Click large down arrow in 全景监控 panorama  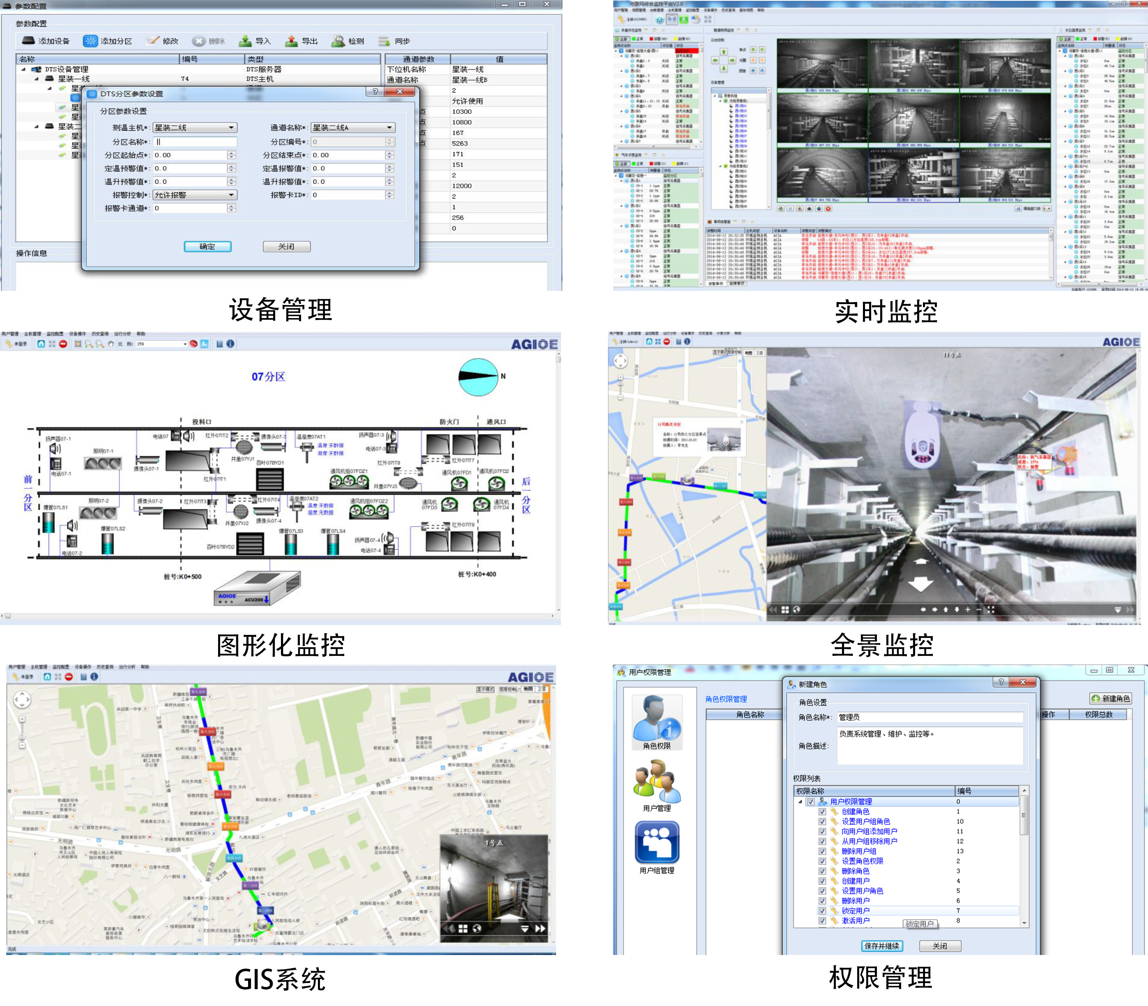(x=921, y=584)
